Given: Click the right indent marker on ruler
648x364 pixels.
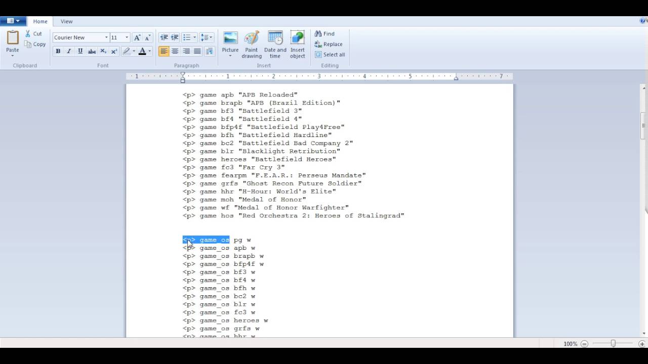Looking at the screenshot, I should coord(456,78).
